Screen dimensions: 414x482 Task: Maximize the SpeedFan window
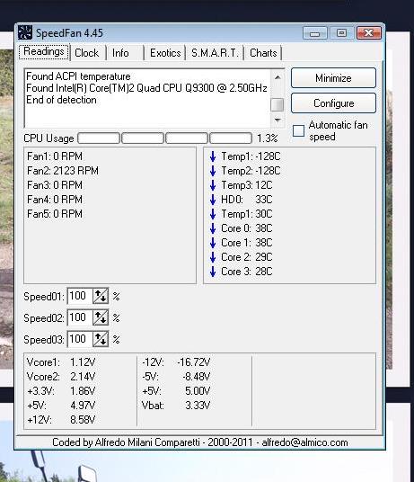pyautogui.click(x=341, y=32)
